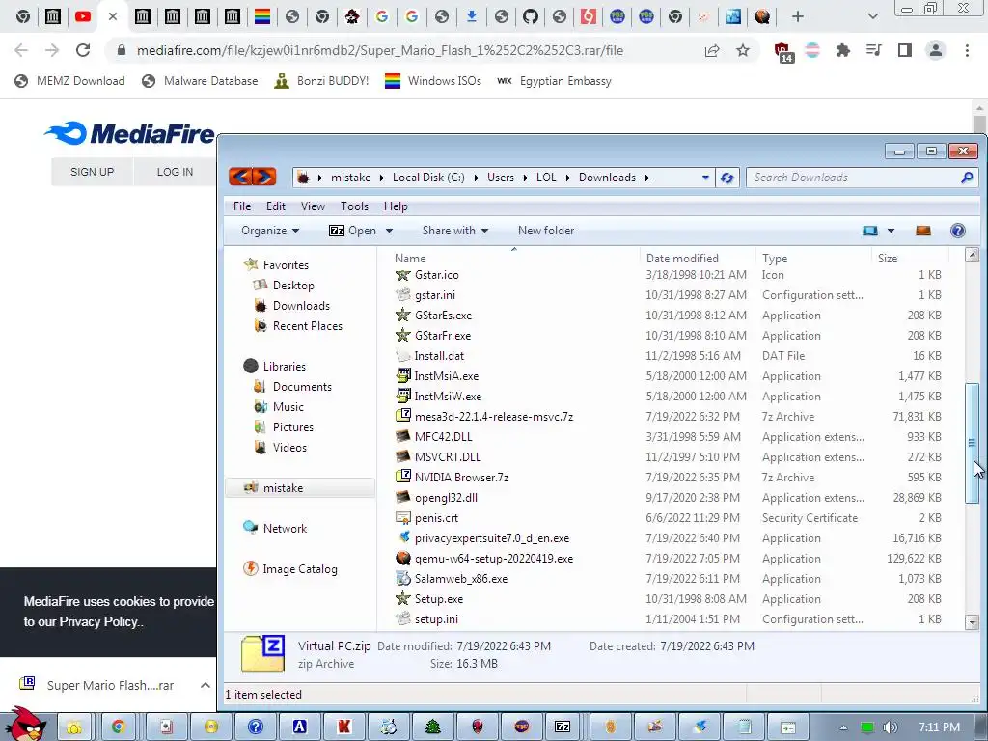This screenshot has width=988, height=741.
Task: Click the Chrome address bar URL
Action: tap(380, 50)
